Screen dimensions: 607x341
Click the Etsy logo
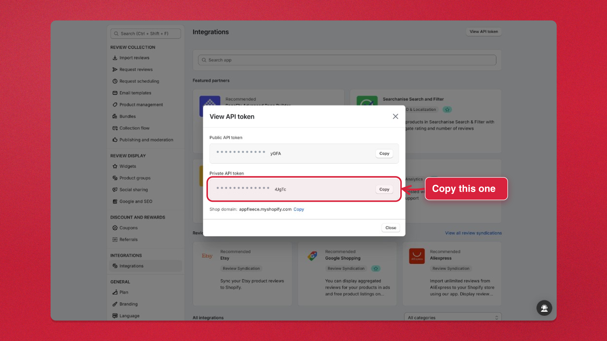[x=207, y=256]
